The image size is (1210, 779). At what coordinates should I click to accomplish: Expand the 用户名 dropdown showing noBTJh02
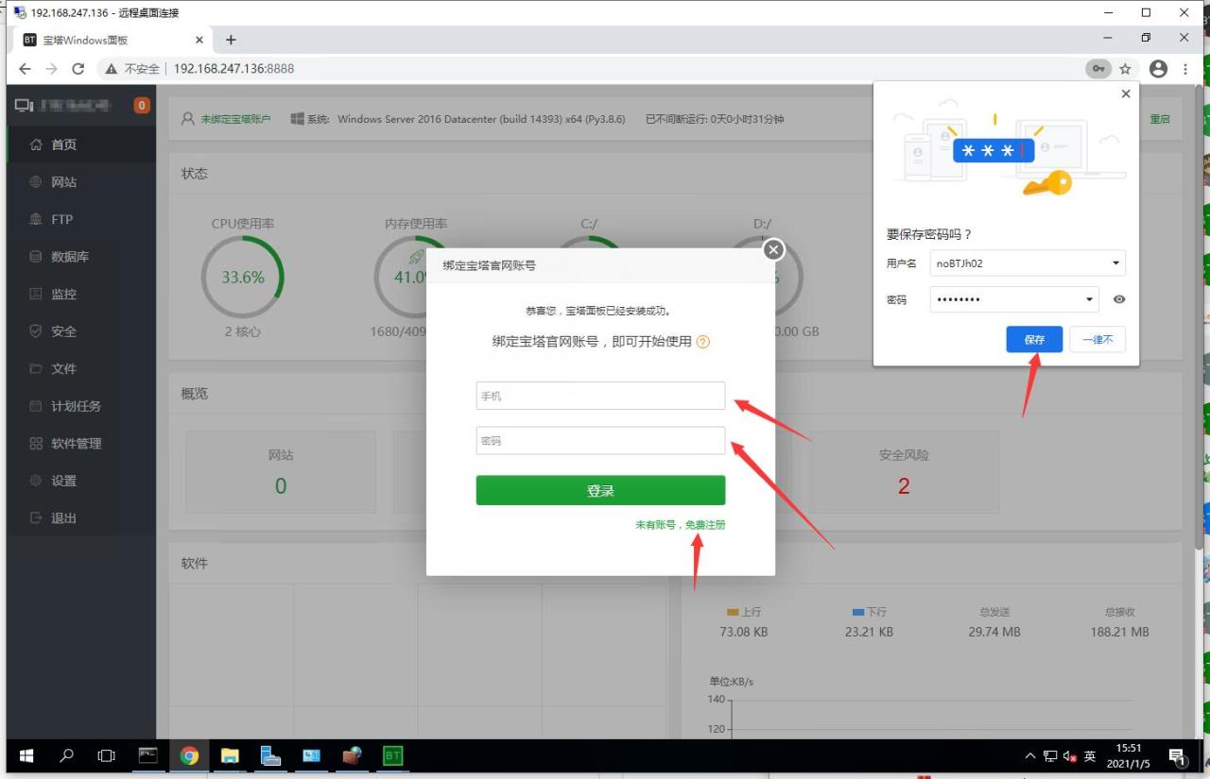click(x=1115, y=263)
